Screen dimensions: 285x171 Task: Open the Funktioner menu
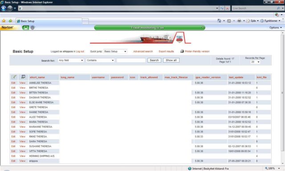270,21
